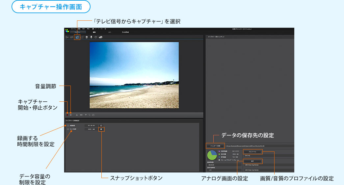Click the time limit duration field

(x=91, y=125)
